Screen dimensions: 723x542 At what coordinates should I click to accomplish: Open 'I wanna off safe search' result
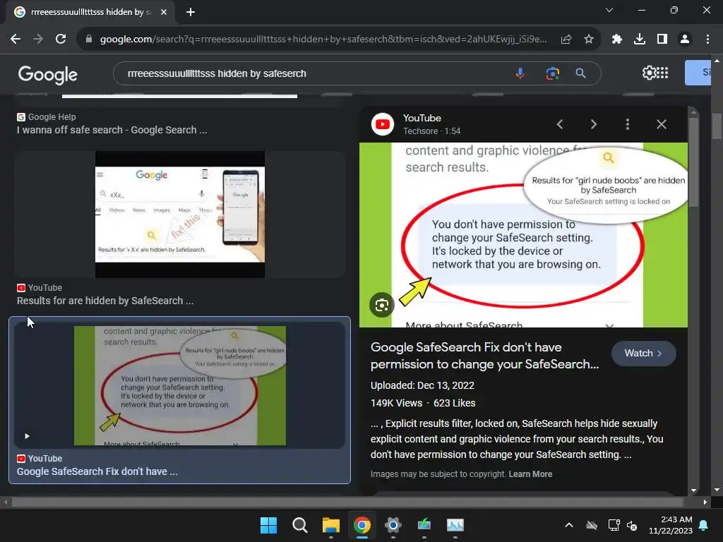coord(112,131)
